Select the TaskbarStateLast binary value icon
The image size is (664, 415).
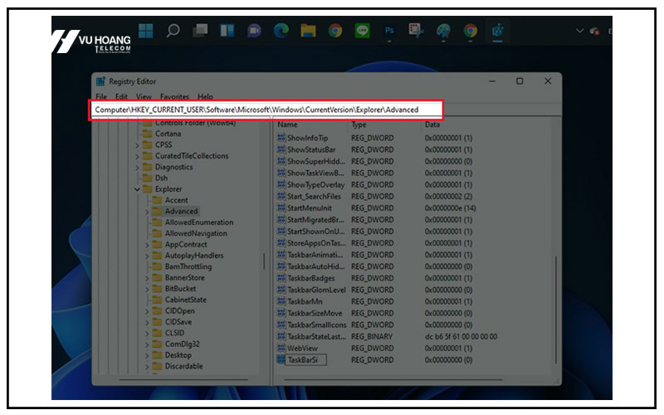[x=281, y=337]
